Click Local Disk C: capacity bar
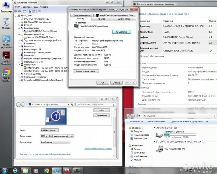Image resolution: width=217 pixels, height=174 pixels. pyautogui.click(x=180, y=134)
